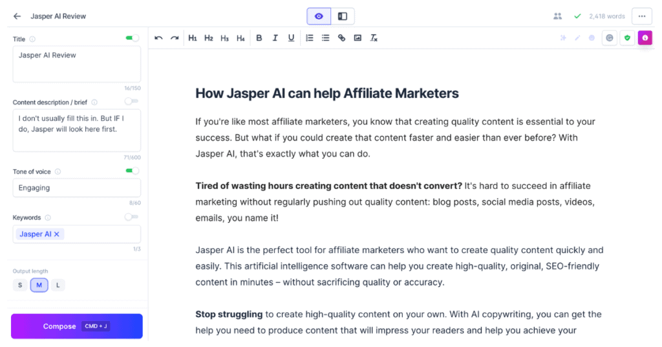Enable the Content description / brief switch
This screenshot has width=662, height=347.
pos(131,102)
